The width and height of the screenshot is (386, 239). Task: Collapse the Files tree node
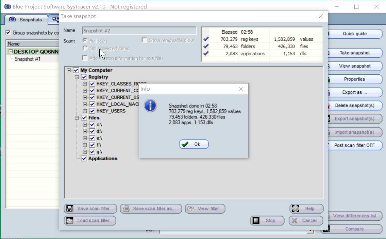(x=77, y=118)
